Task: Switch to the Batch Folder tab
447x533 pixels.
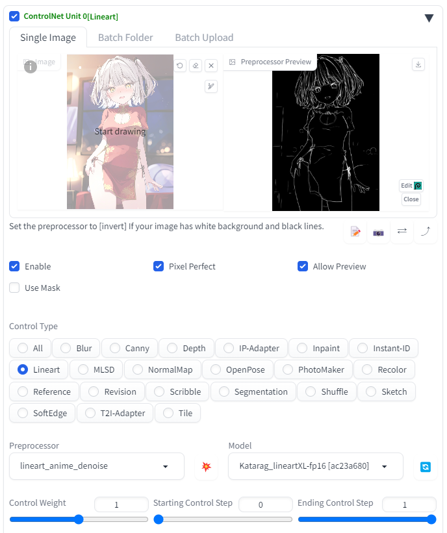Action: 125,38
